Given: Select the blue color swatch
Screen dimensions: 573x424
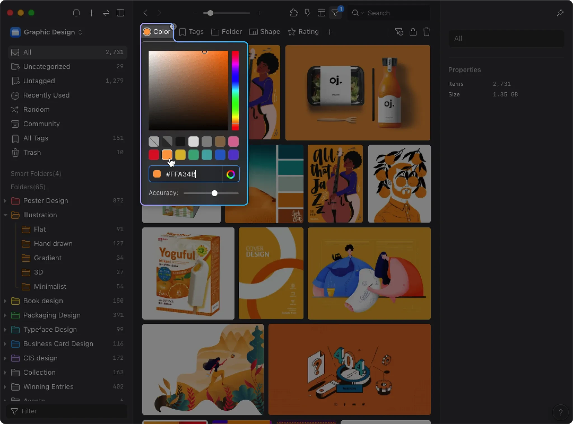Looking at the screenshot, I should [220, 155].
